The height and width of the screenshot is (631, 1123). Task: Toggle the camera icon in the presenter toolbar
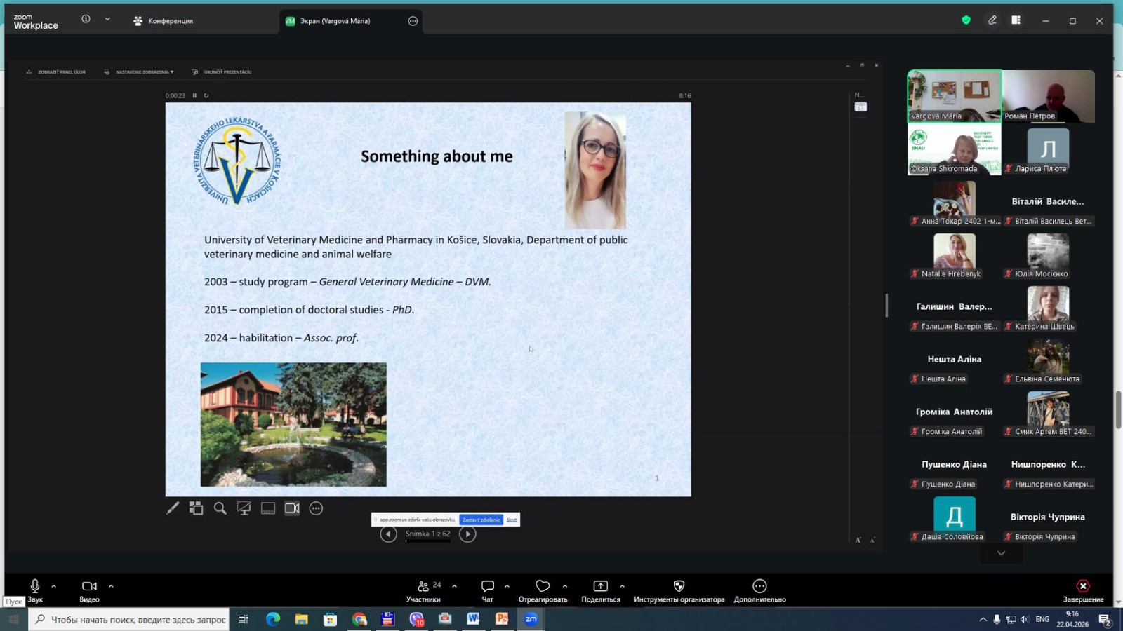pyautogui.click(x=292, y=508)
